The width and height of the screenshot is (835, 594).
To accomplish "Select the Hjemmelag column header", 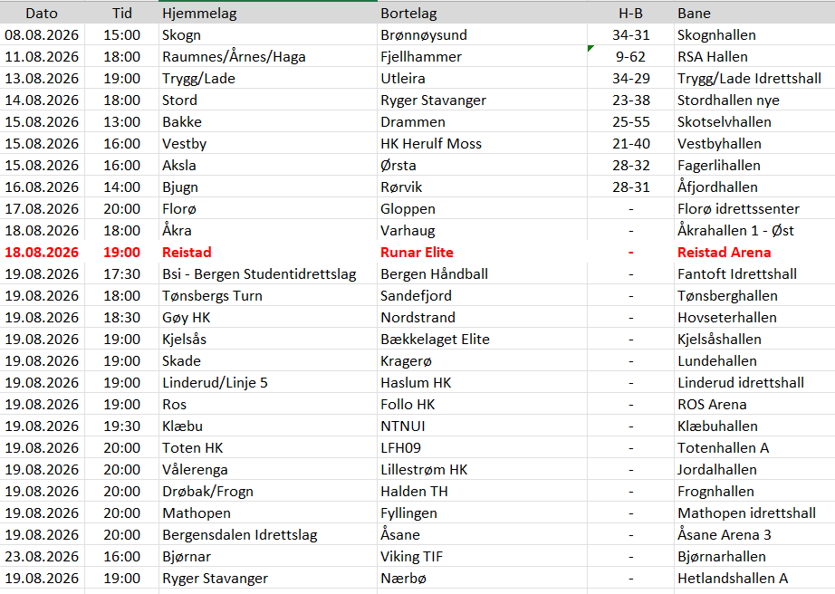I will click(x=268, y=13).
